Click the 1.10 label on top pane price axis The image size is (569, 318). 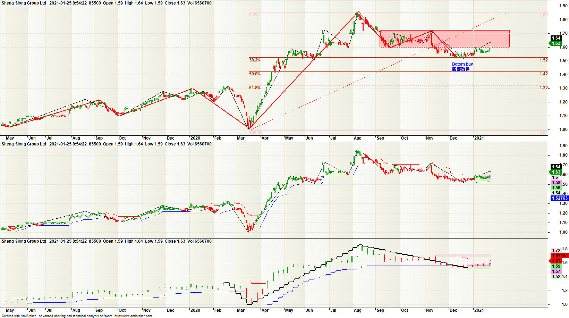pyautogui.click(x=563, y=116)
